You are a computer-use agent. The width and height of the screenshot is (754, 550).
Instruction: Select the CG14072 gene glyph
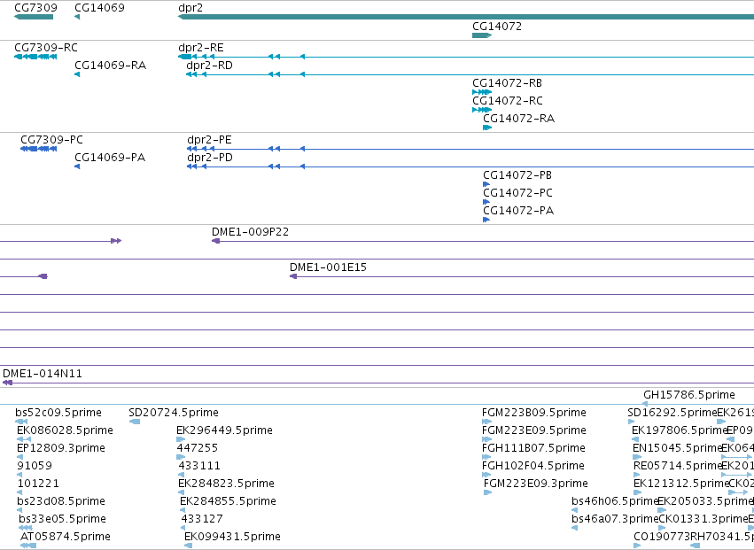[x=482, y=35]
